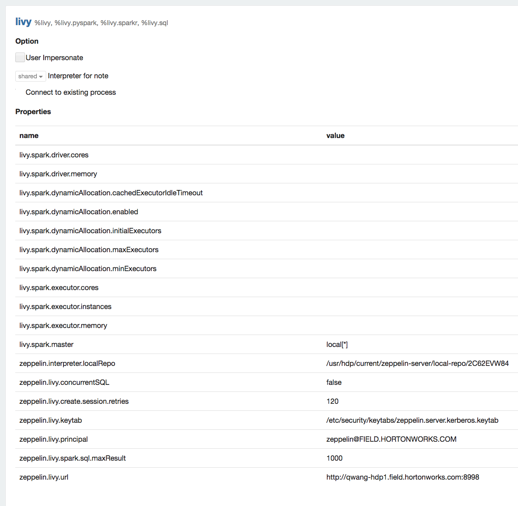Open the shared interpreter mode dropdown
This screenshot has width=518, height=506.
[x=30, y=76]
